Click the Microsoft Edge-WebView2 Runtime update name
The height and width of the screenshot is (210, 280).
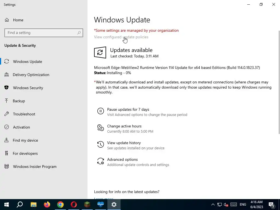(177, 68)
